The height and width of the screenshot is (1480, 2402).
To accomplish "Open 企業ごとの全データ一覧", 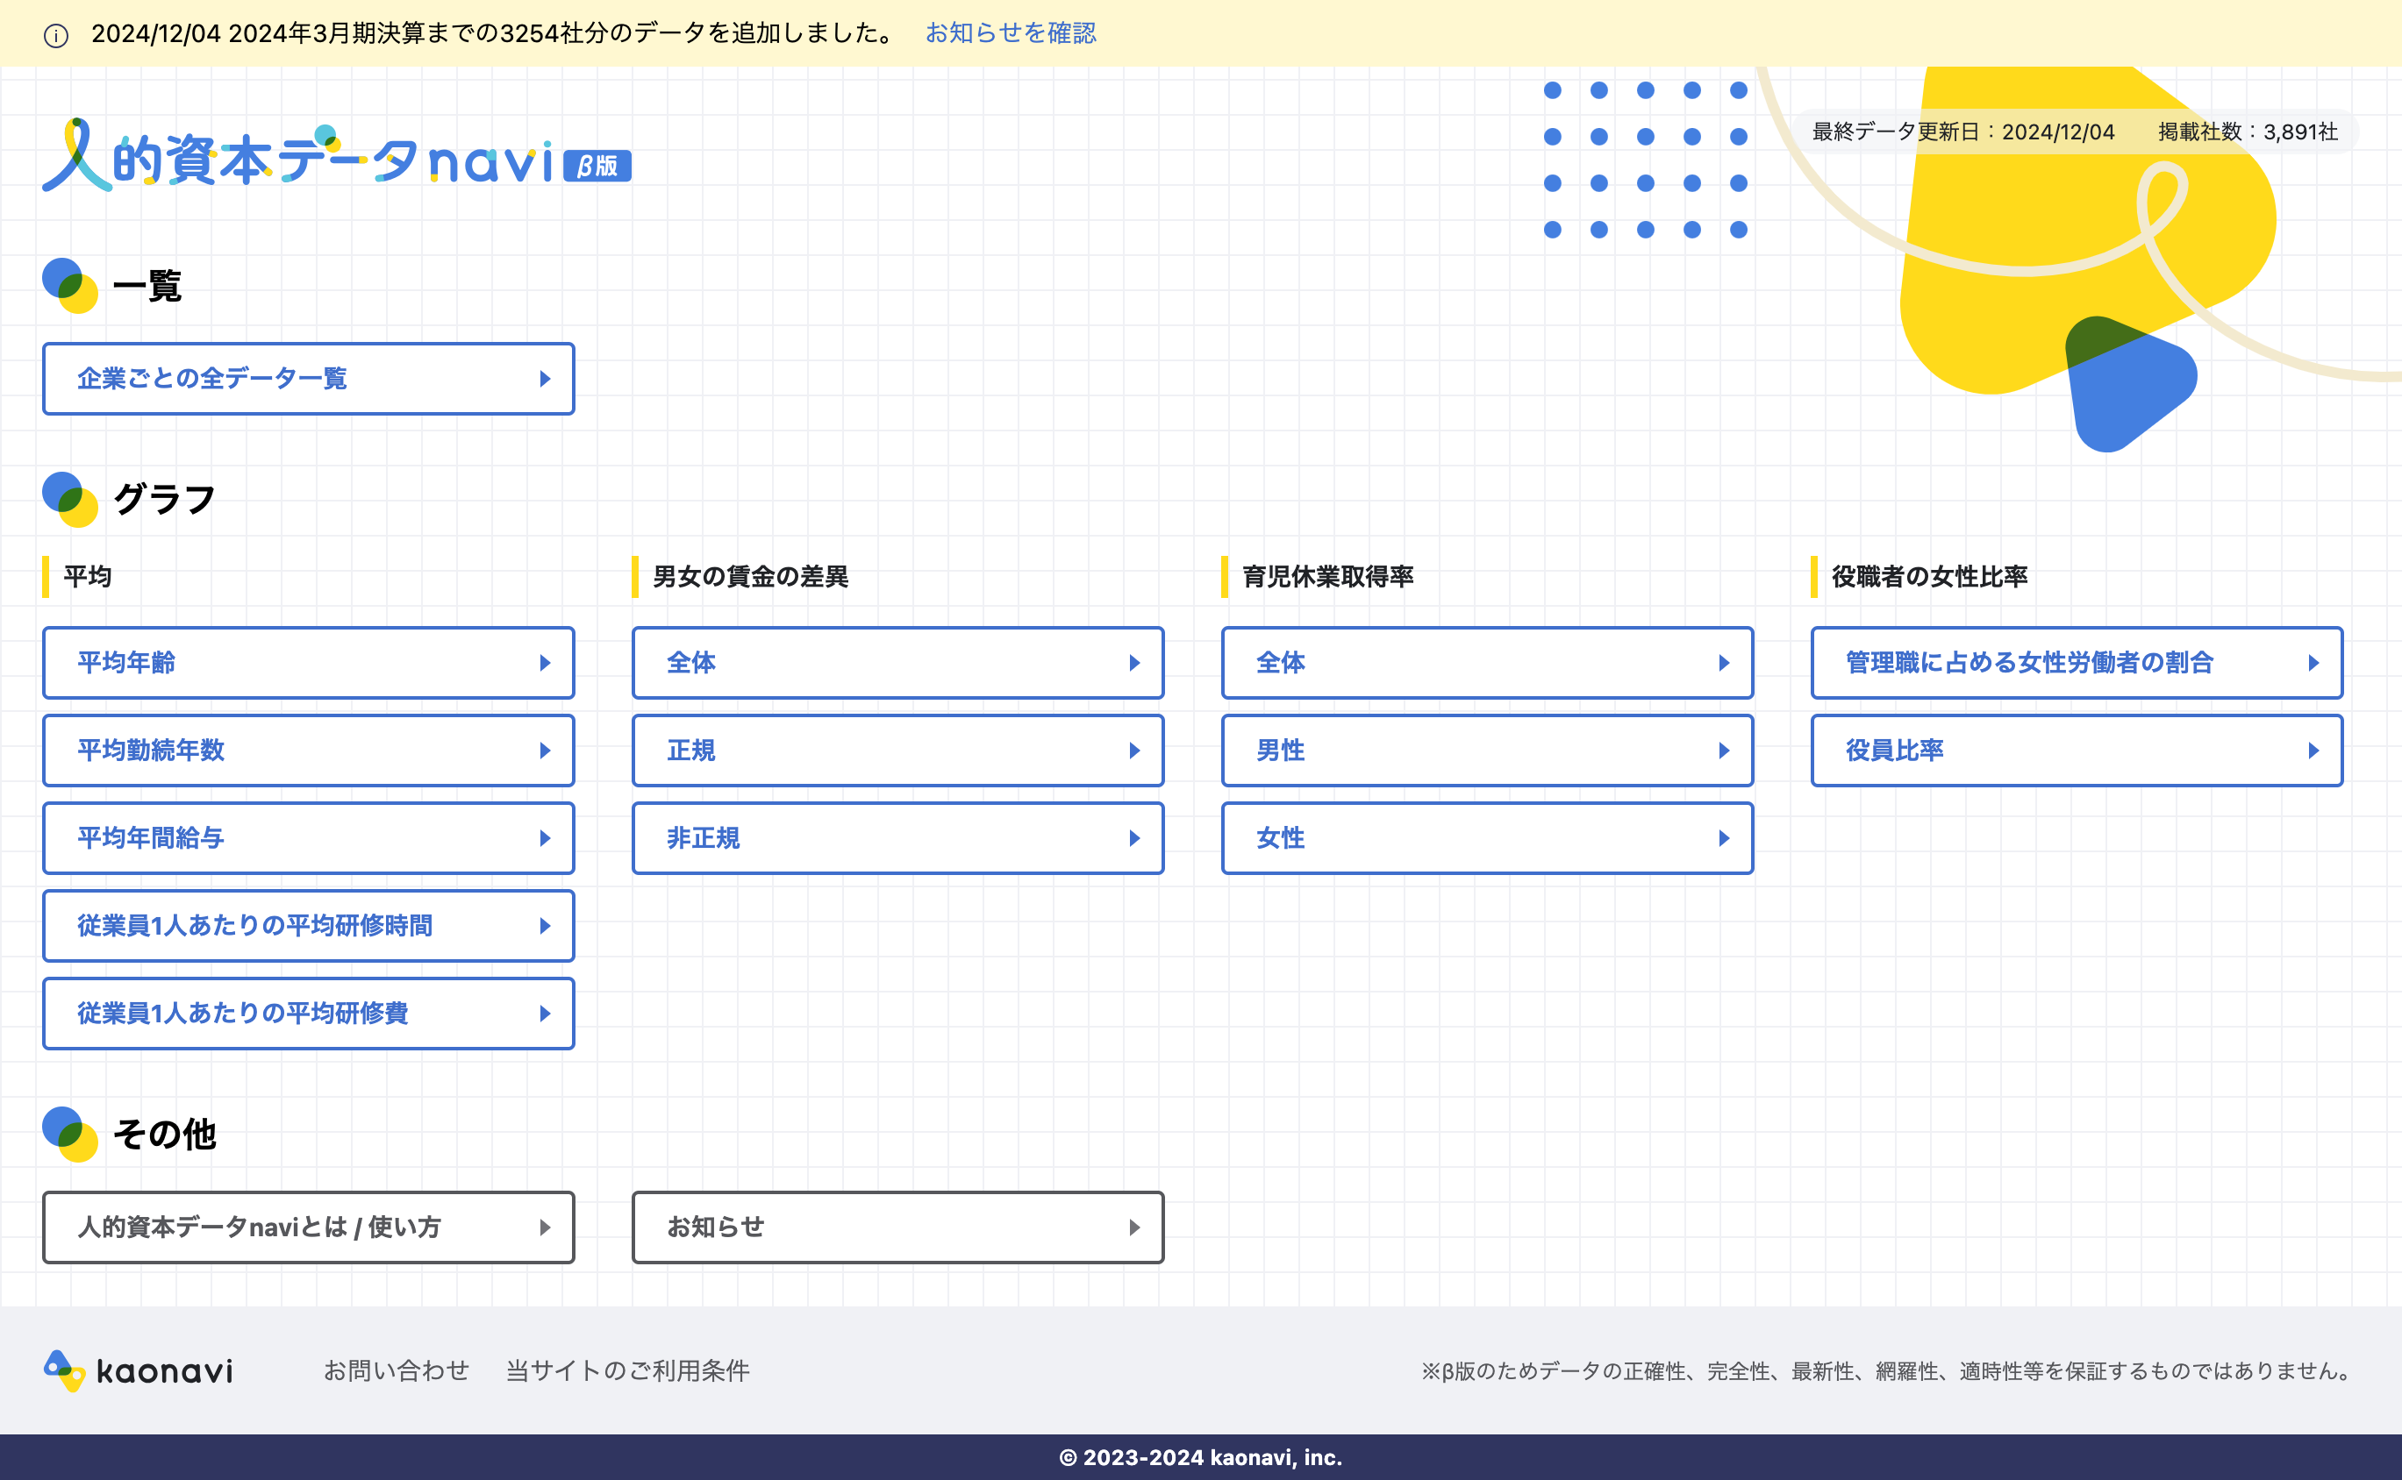I will [309, 379].
